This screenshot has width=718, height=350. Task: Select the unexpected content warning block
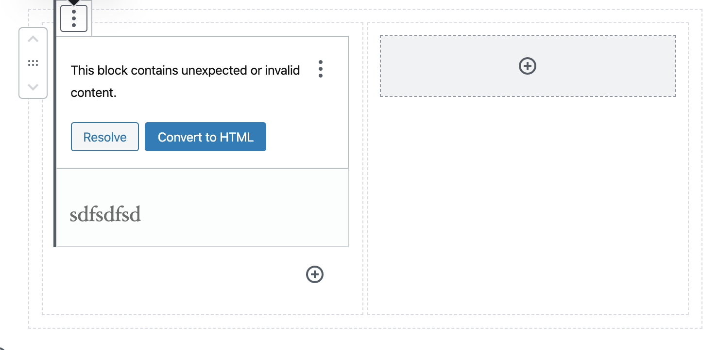tap(185, 81)
